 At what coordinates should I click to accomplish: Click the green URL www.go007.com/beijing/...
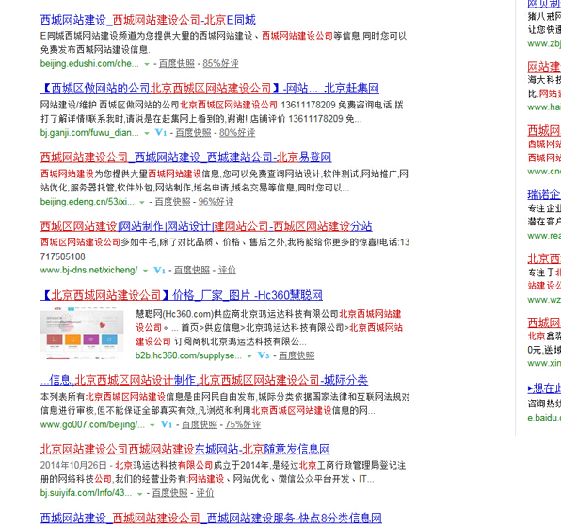pyautogui.click(x=92, y=424)
